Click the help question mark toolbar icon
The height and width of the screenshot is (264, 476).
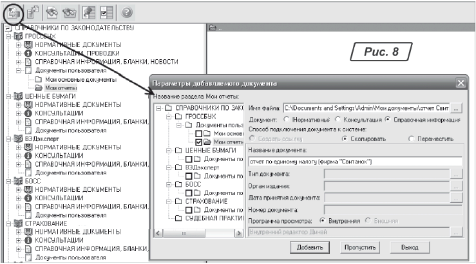point(127,12)
